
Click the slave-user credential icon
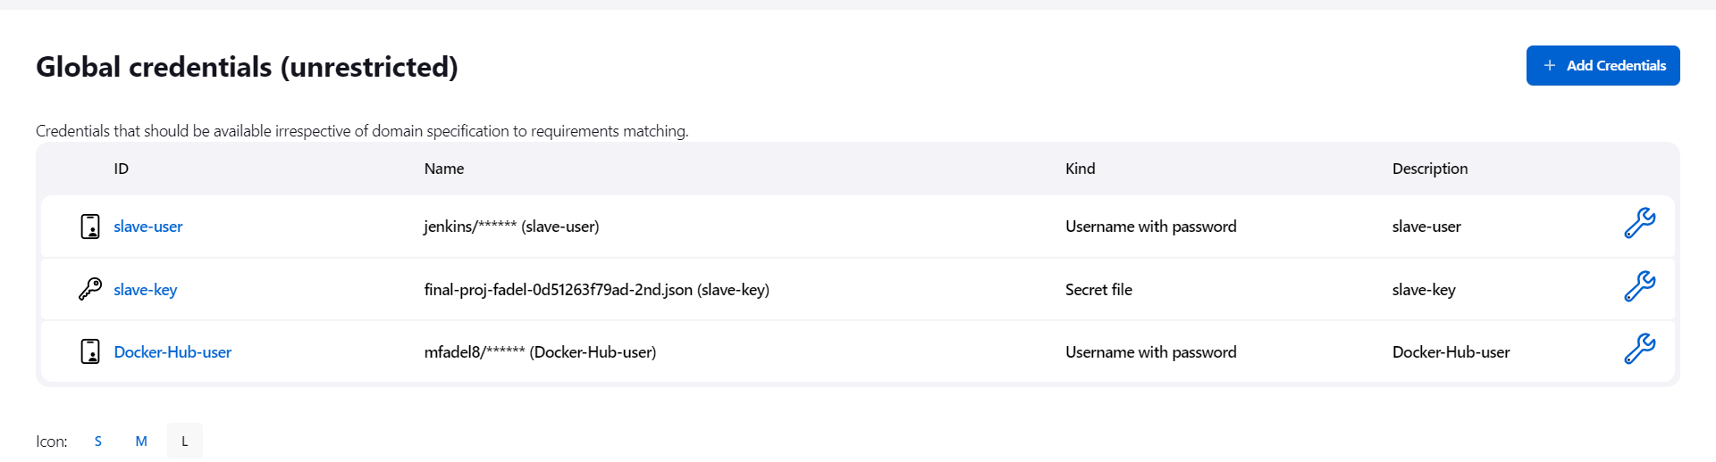pos(90,227)
